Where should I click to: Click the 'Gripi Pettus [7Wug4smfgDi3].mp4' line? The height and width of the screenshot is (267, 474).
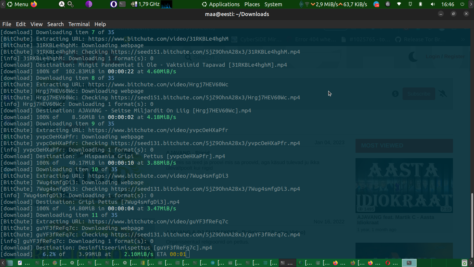[x=90, y=202]
